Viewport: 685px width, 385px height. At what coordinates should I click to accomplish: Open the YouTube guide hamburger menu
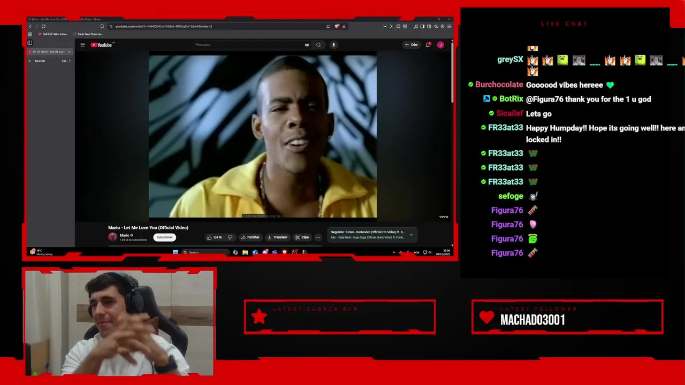point(82,45)
